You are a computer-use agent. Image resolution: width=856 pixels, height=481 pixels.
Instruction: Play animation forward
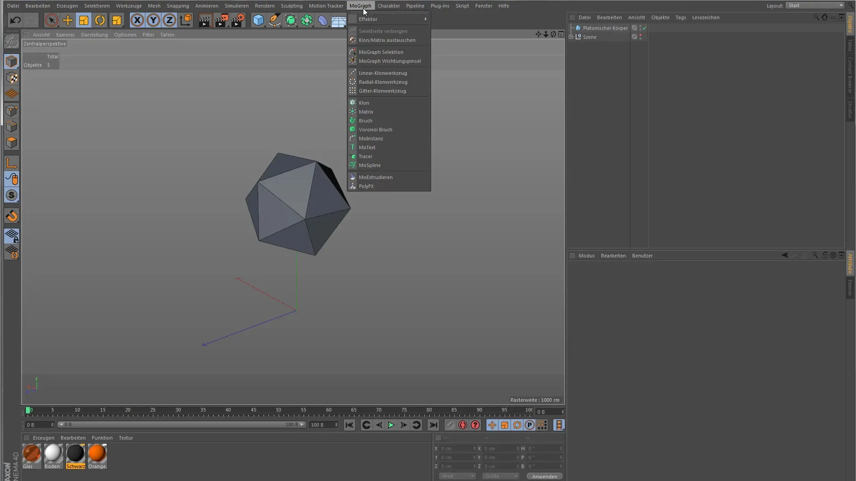391,425
